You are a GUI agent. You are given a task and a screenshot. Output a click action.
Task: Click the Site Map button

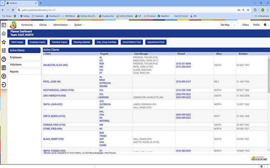click(x=225, y=25)
